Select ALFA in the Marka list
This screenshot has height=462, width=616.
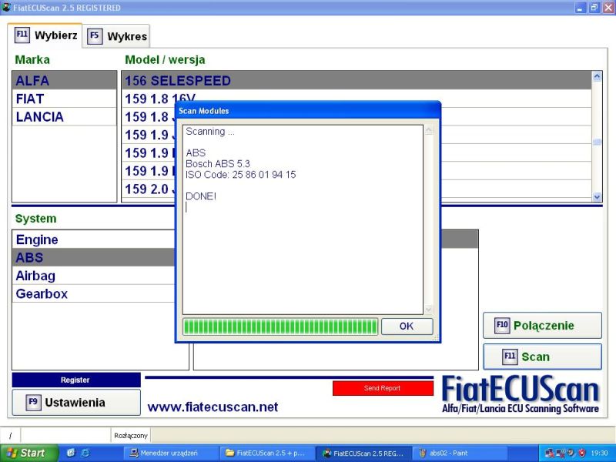pyautogui.click(x=65, y=81)
